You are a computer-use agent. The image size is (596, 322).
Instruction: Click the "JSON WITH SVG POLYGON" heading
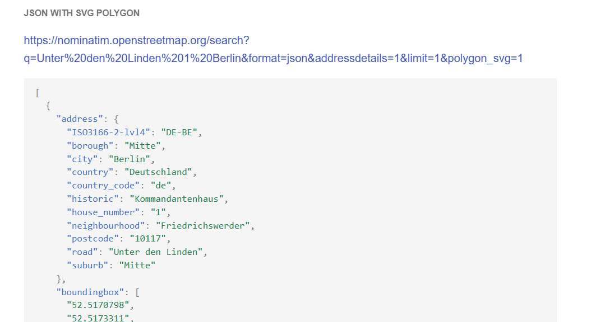(x=82, y=13)
